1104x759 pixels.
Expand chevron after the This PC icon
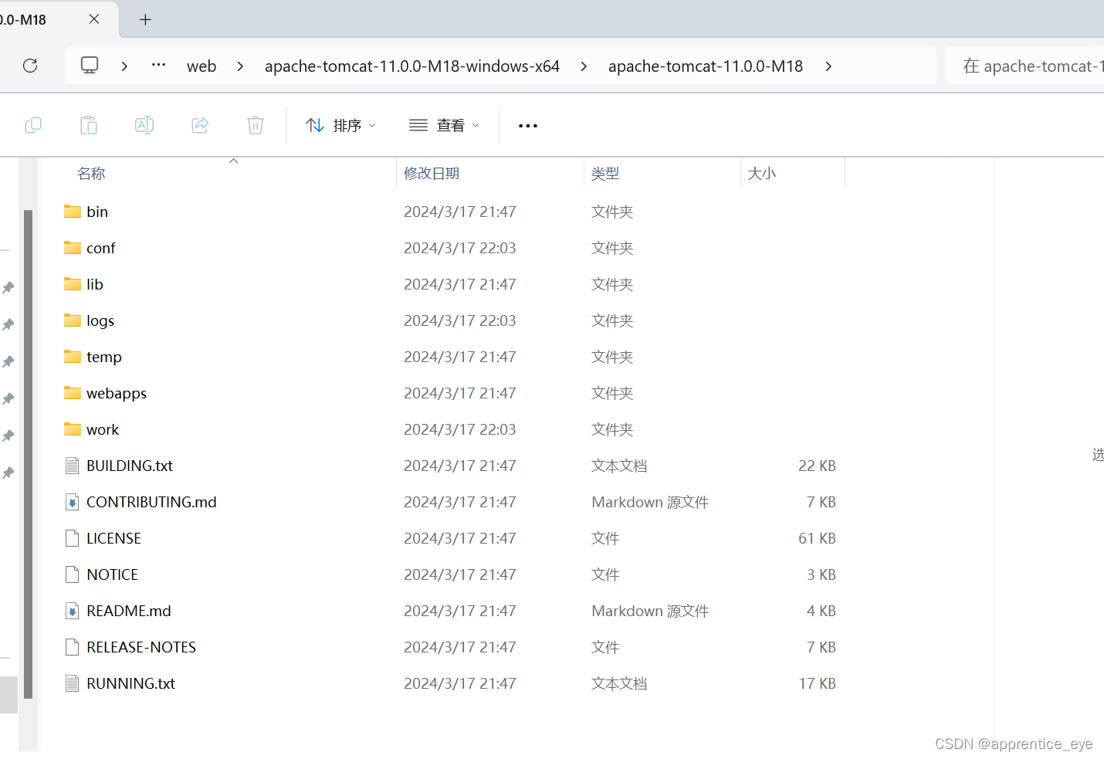[124, 66]
